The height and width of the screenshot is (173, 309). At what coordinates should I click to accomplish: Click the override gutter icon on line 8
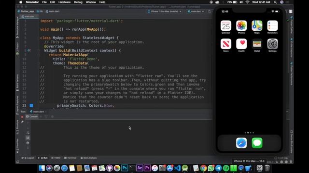click(29, 50)
